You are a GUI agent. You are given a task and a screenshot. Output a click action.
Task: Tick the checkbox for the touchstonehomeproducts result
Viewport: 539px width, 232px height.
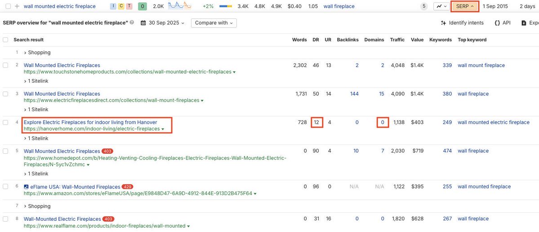tap(5, 65)
